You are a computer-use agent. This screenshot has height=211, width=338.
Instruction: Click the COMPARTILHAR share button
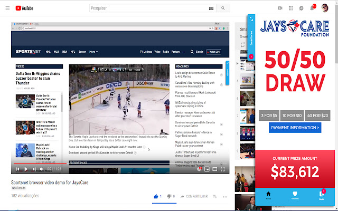(194, 196)
